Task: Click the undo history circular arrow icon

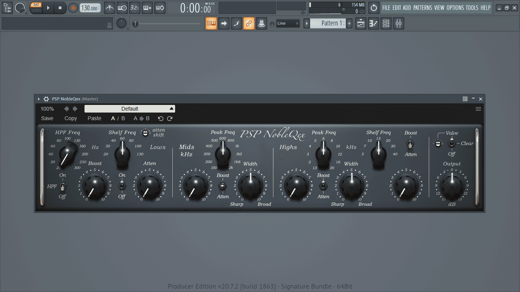Action: (374, 8)
